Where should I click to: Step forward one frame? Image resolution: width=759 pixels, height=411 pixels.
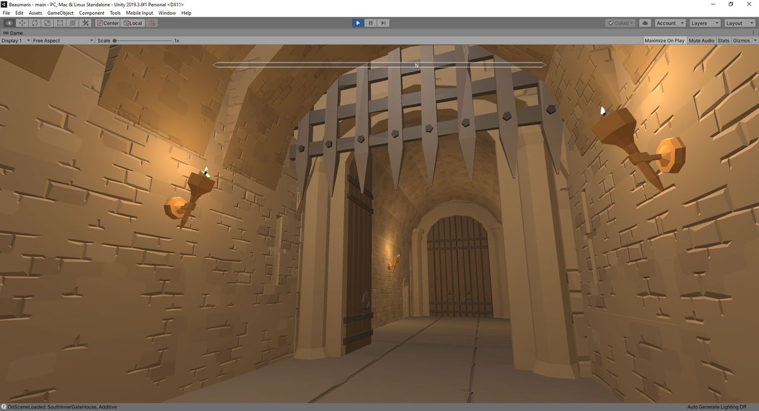tap(383, 23)
